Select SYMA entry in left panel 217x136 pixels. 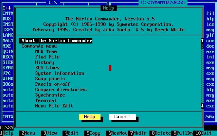point(8,68)
